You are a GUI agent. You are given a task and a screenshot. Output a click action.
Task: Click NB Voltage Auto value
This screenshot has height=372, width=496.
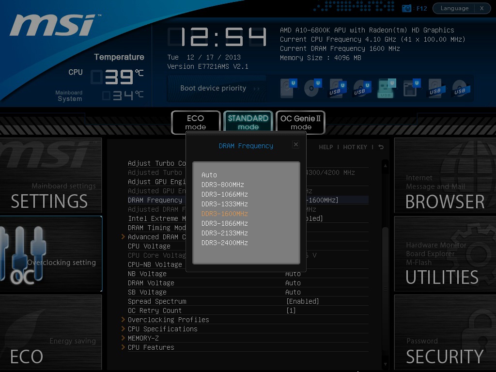click(x=293, y=274)
